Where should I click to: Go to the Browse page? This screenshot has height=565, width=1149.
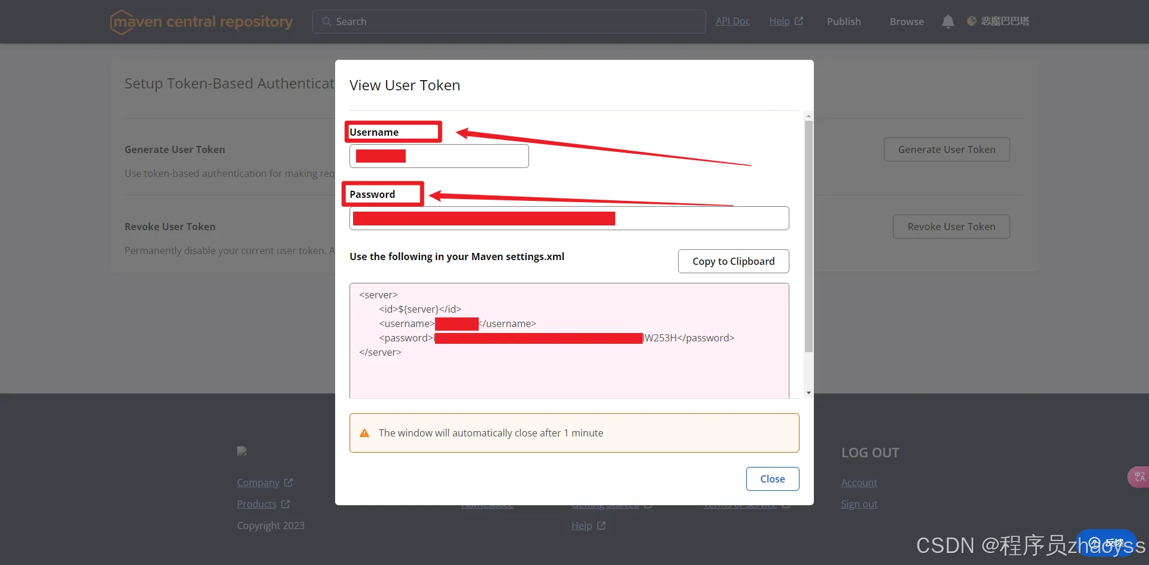tap(907, 22)
